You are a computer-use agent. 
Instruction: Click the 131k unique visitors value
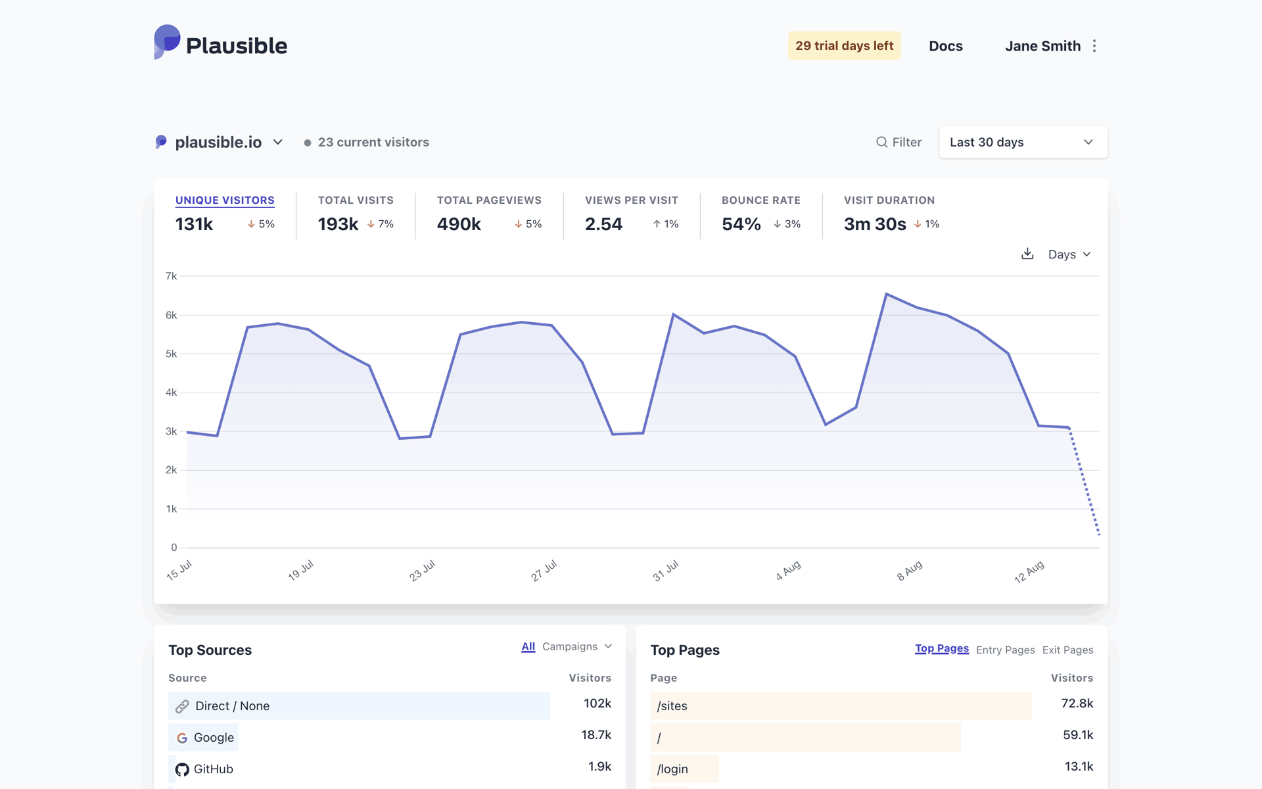(194, 224)
